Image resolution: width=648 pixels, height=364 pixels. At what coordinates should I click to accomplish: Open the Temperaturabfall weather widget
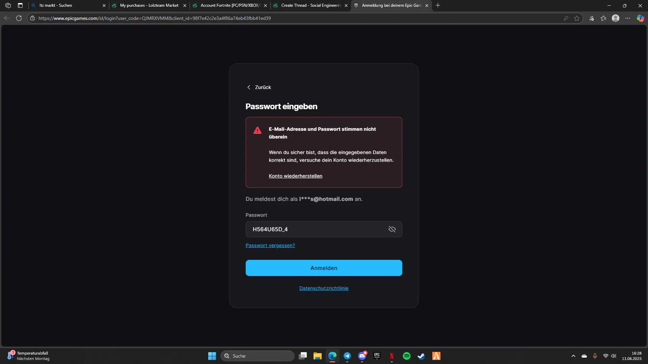tap(29, 356)
